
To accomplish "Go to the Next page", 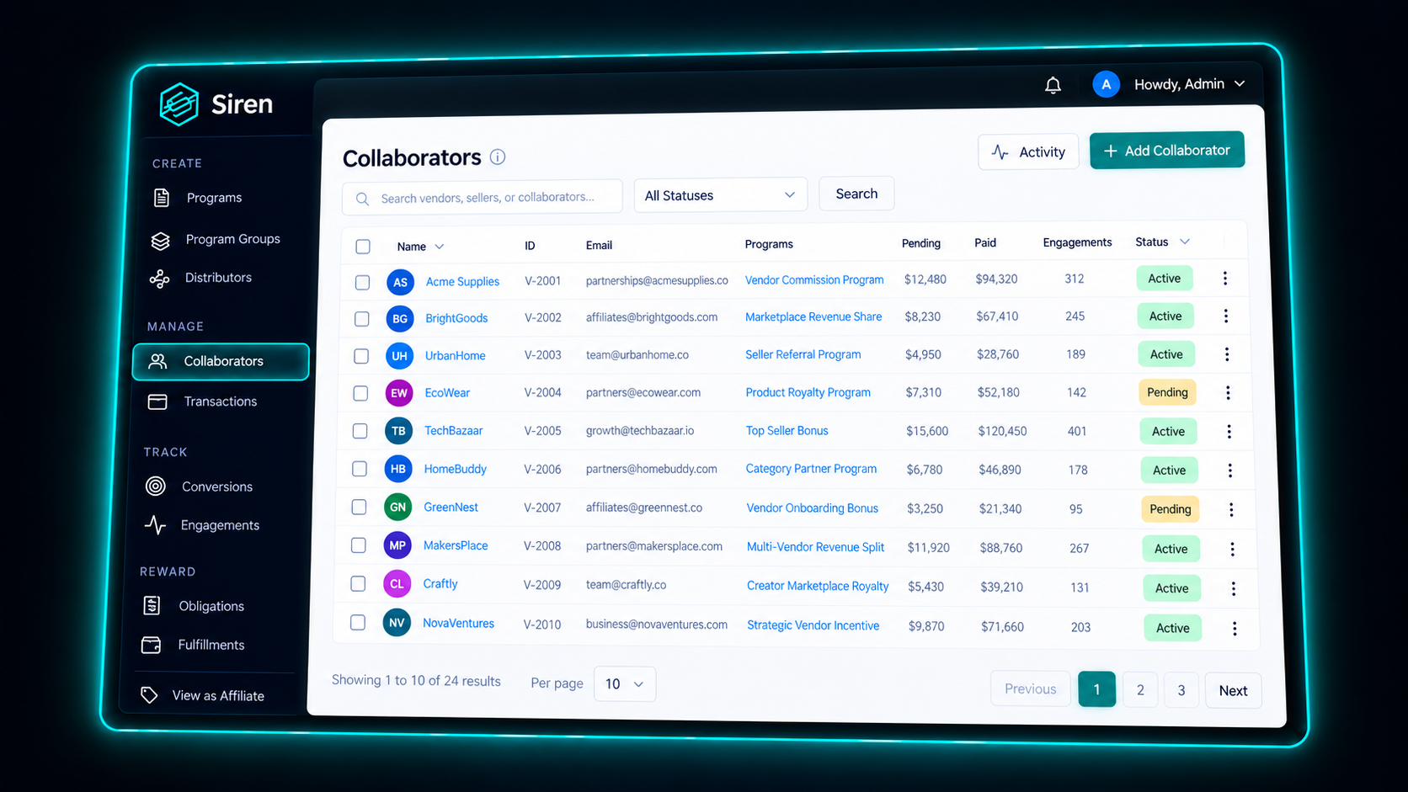I will coord(1233,691).
